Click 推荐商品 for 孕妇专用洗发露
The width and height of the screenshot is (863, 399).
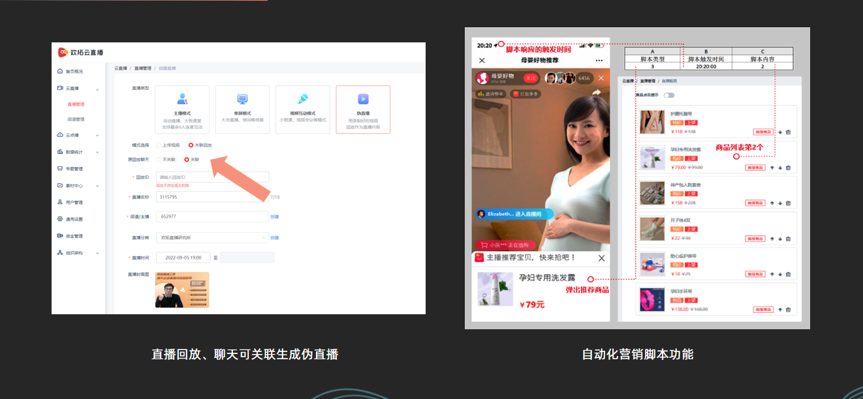pyautogui.click(x=755, y=168)
